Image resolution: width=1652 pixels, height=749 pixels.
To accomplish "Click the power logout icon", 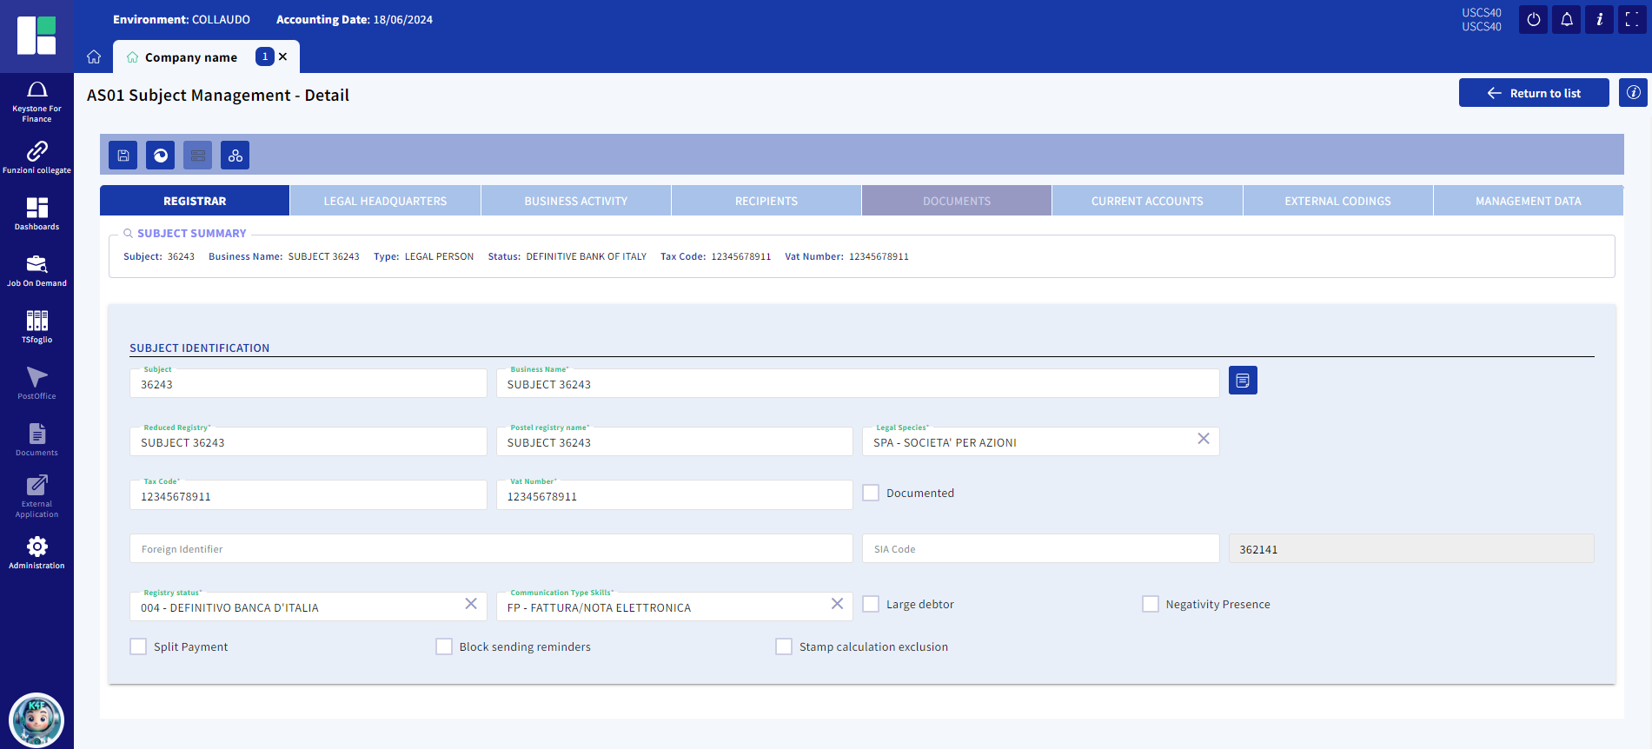I will 1533,20.
